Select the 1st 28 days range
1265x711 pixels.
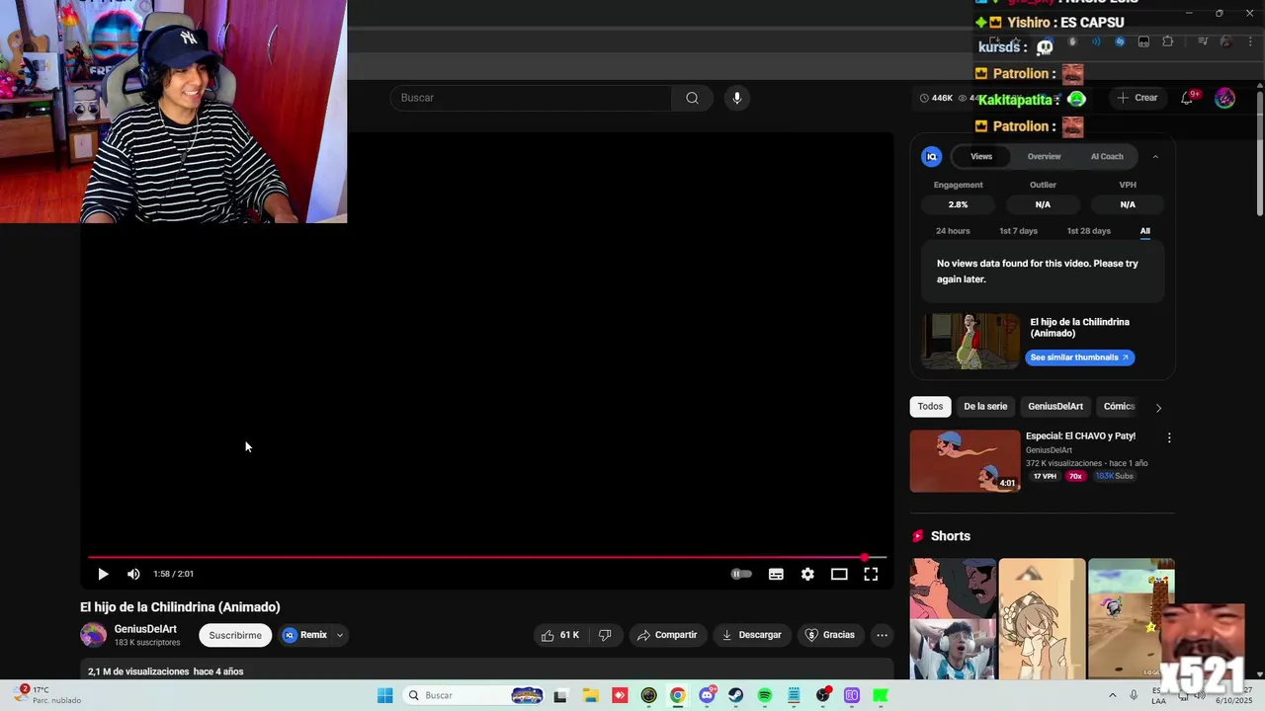pyautogui.click(x=1088, y=231)
